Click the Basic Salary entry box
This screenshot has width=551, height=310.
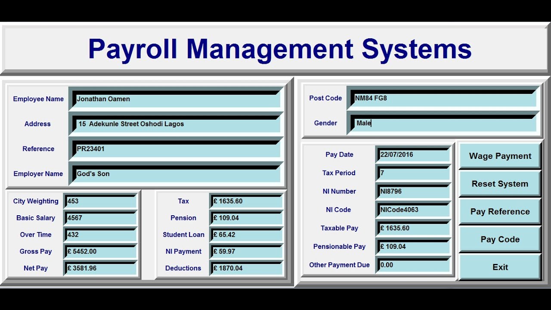pos(100,218)
